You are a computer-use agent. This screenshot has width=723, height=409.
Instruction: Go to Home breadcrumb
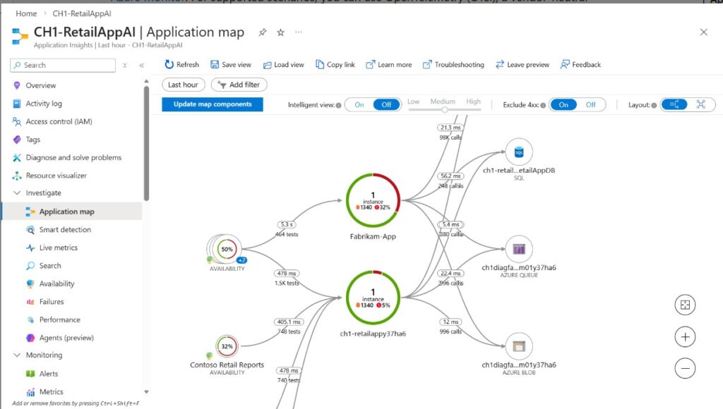click(x=26, y=13)
